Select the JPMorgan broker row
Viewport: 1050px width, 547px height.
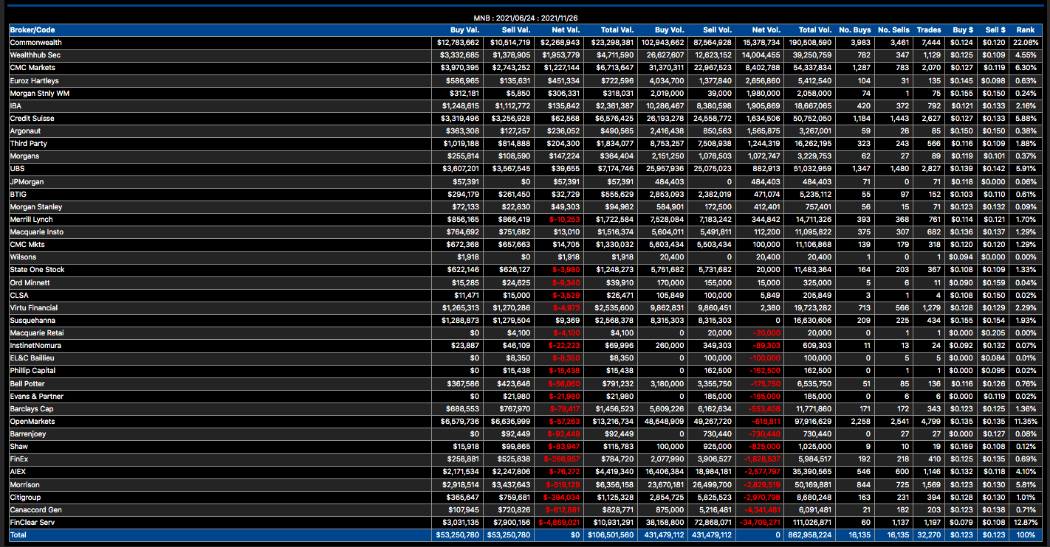(525, 181)
